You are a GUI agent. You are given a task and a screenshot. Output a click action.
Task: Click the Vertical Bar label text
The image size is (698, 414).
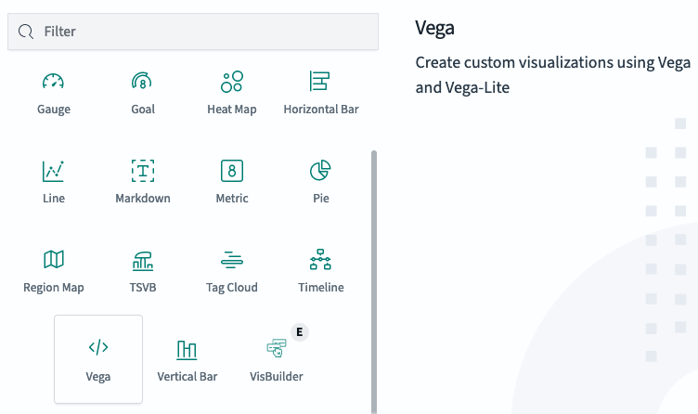(187, 377)
